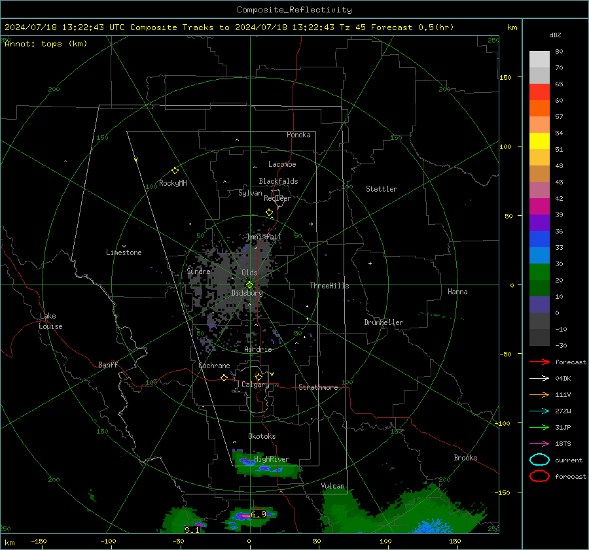Pick the purple 36-39 dBZ swatch
Viewport: 589px width, 550px height.
coord(539,222)
